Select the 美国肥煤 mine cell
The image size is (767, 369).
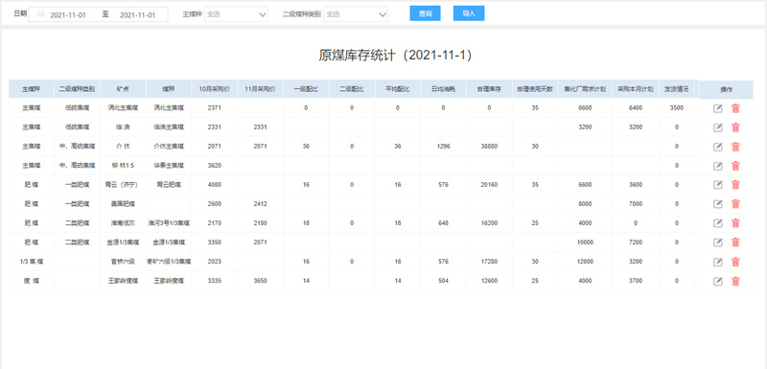pyautogui.click(x=123, y=204)
